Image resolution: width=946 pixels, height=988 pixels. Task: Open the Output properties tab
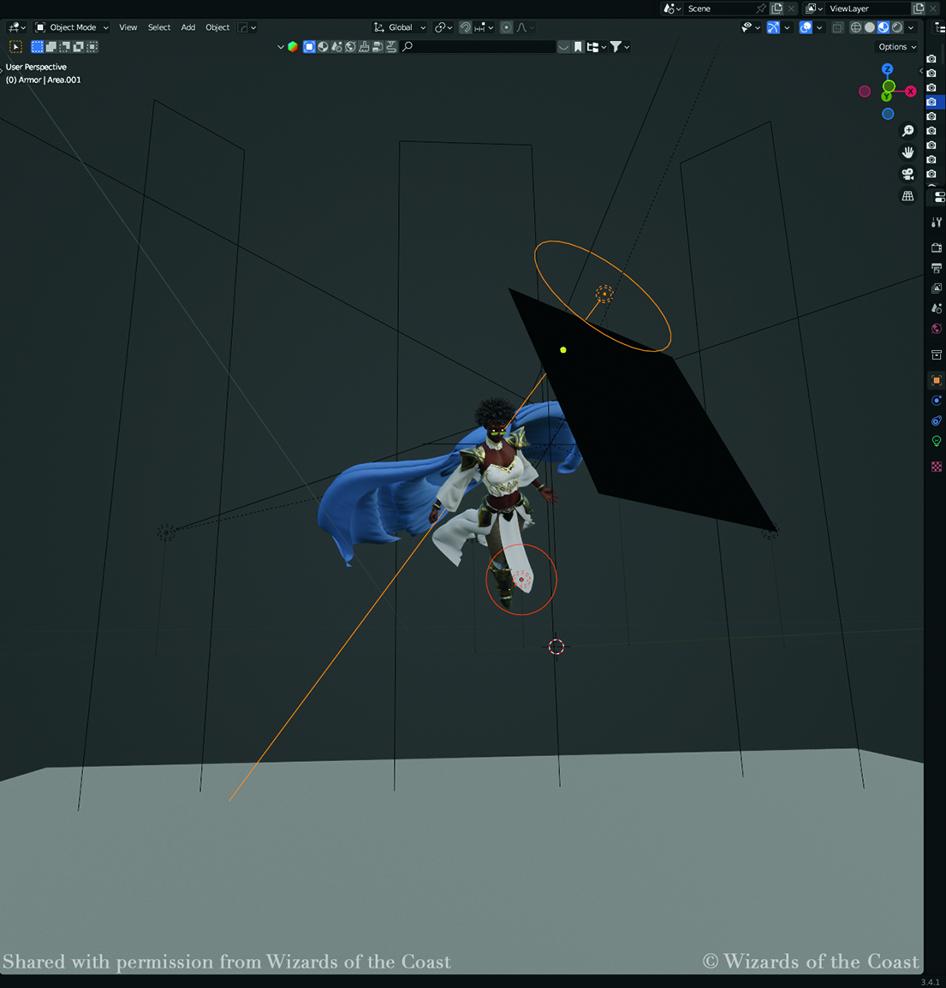point(937,268)
